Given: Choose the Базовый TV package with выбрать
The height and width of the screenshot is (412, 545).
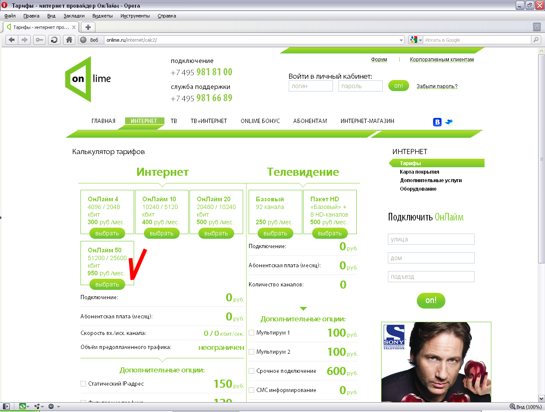Looking at the screenshot, I should click(275, 234).
